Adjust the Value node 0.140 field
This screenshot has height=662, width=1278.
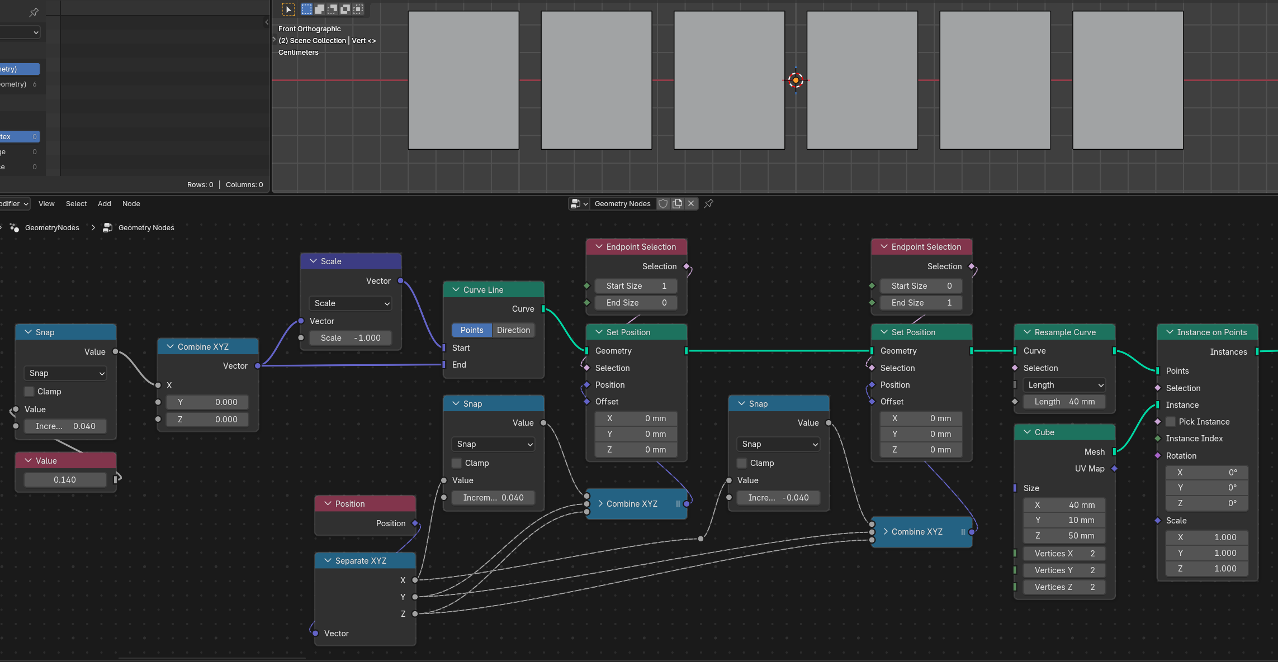coord(65,480)
